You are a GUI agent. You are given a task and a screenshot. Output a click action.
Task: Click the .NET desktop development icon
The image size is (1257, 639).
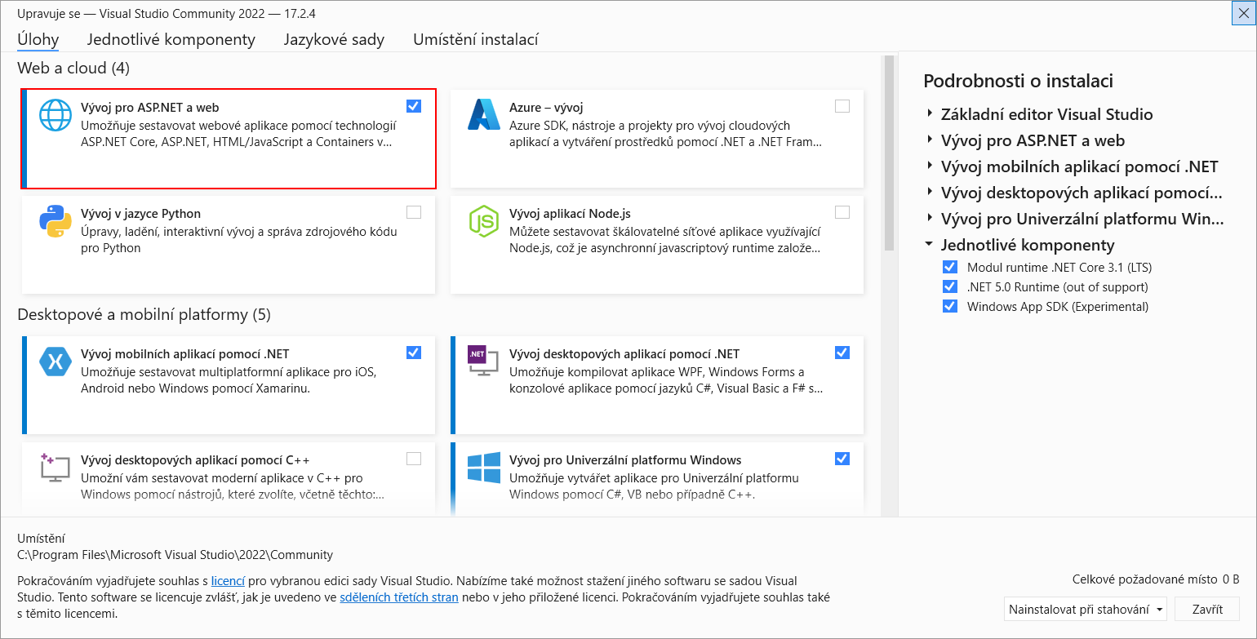click(x=483, y=362)
